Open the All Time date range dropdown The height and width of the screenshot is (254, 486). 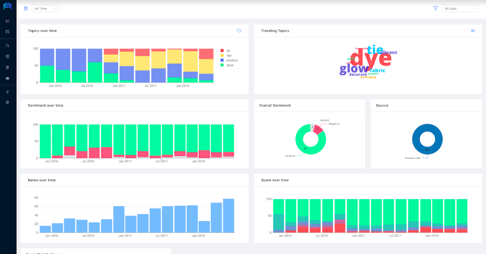45,9
